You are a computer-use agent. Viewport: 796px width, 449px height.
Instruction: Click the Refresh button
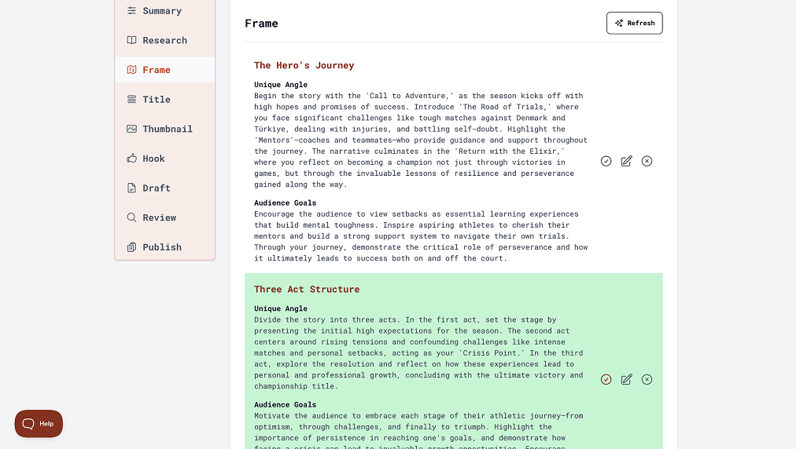[x=634, y=23]
